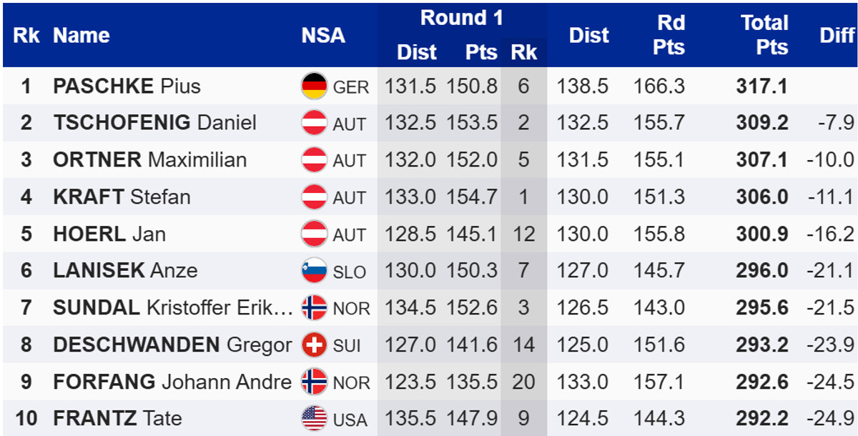
Task: Click the Slovenian flag beside Lanisek
Action: tap(315, 271)
